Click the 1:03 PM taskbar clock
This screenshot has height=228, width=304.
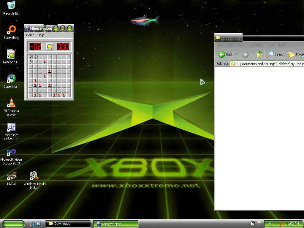tap(293, 224)
